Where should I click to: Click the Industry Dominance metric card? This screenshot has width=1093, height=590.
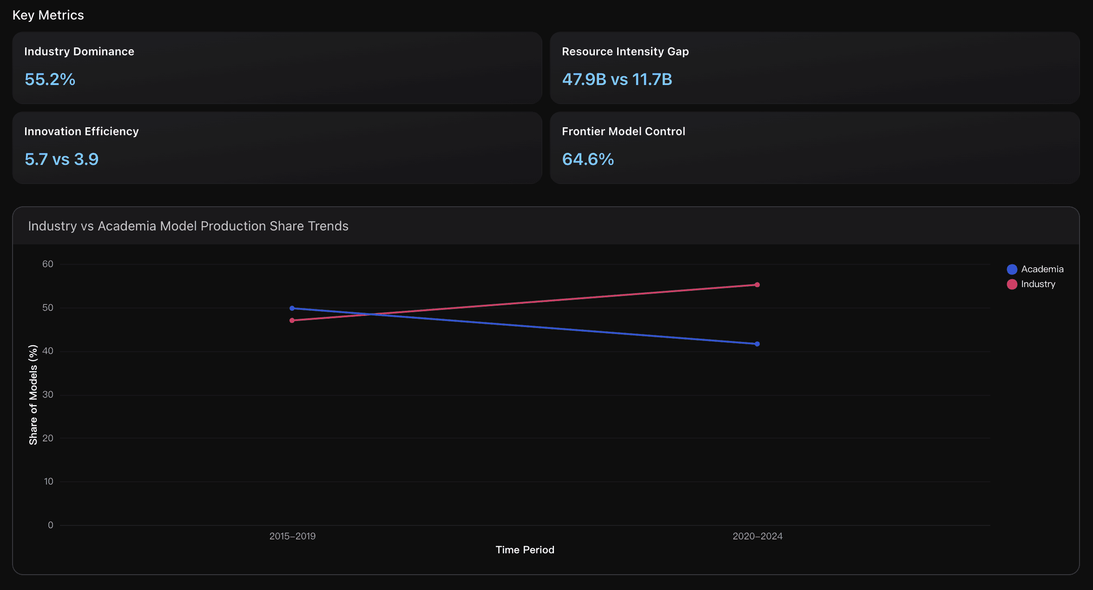click(x=277, y=68)
